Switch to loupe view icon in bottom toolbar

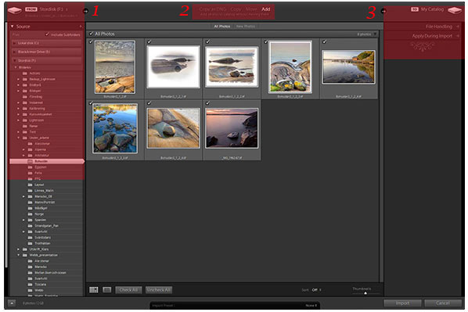coord(107,289)
